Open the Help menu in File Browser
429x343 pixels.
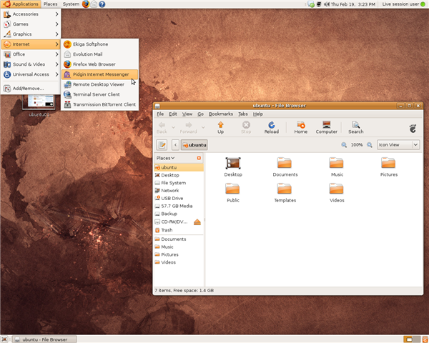[257, 114]
